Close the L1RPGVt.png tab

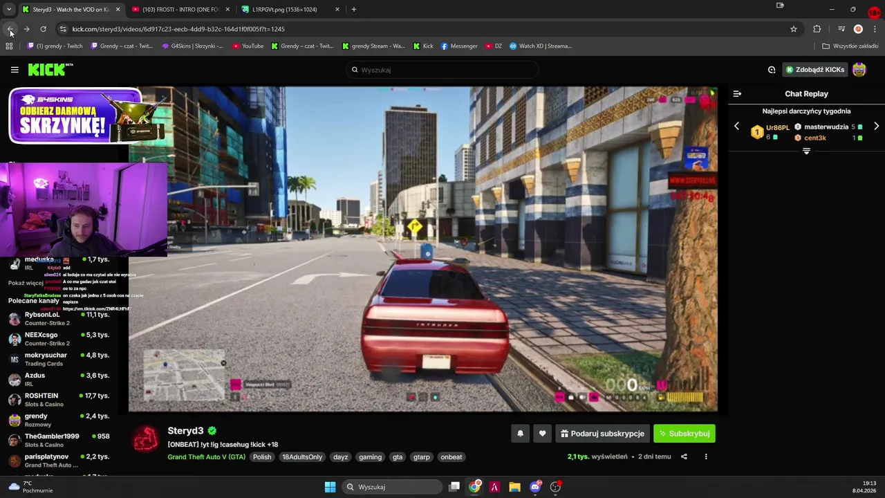click(x=337, y=10)
